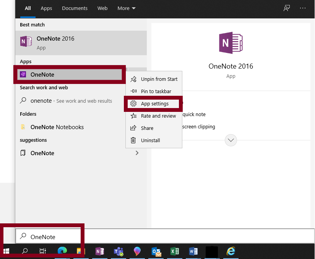This screenshot has width=315, height=259.
Task: Launch OneNote from the taskbar
Action: tap(100, 251)
